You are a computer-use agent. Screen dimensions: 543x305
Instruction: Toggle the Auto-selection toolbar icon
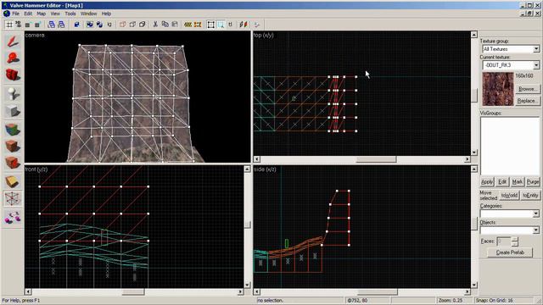tap(221, 25)
